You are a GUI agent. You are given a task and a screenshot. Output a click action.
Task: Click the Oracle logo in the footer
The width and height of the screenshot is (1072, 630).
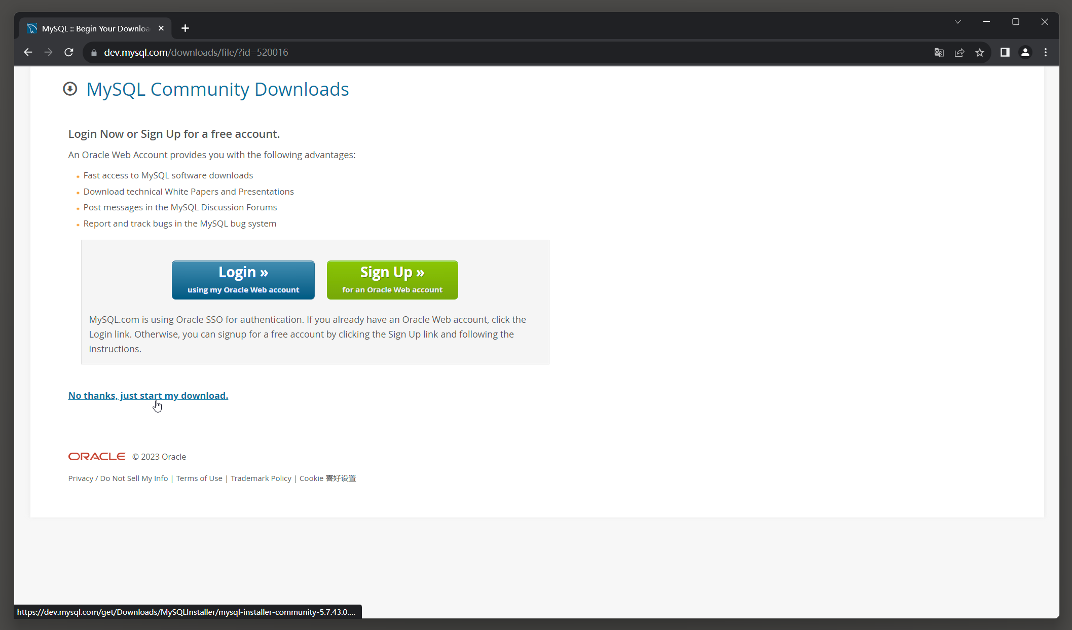(x=97, y=457)
